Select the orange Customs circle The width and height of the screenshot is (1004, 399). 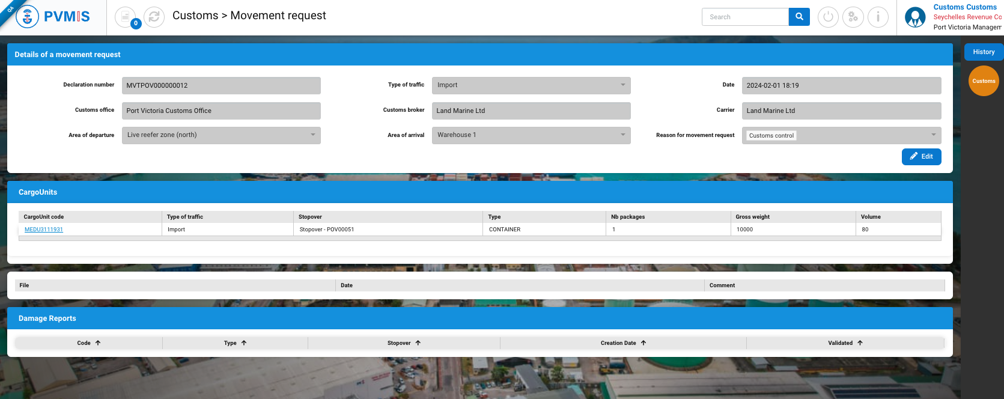[x=984, y=81]
